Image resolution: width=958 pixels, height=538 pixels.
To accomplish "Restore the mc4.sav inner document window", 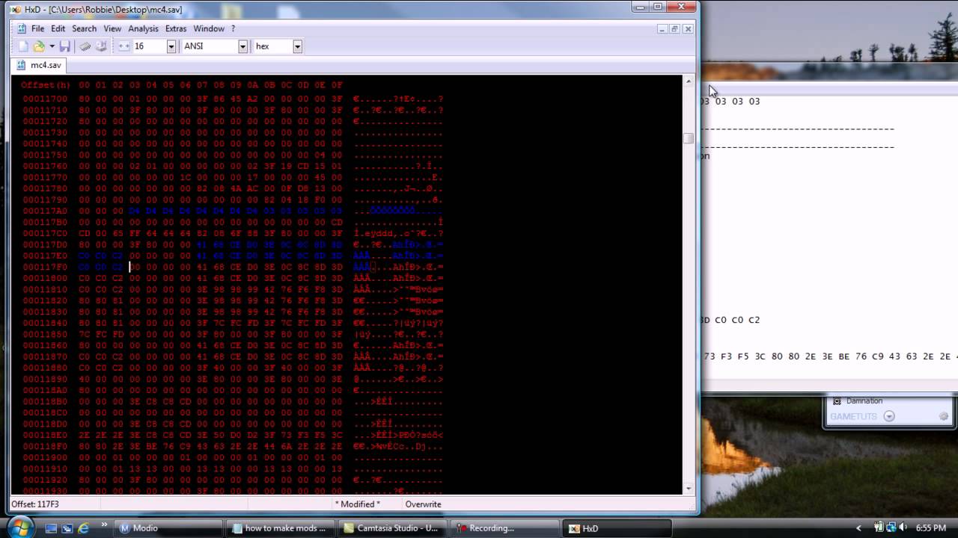I will (x=675, y=28).
